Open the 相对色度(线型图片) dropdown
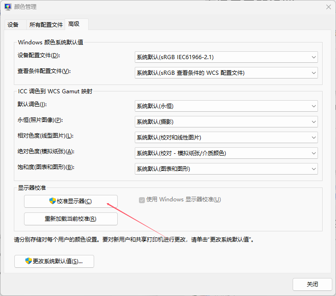Viewport: 336px width, 296px height. (x=226, y=138)
